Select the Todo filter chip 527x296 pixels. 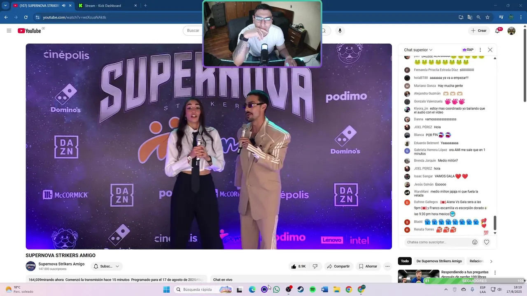pos(405,261)
